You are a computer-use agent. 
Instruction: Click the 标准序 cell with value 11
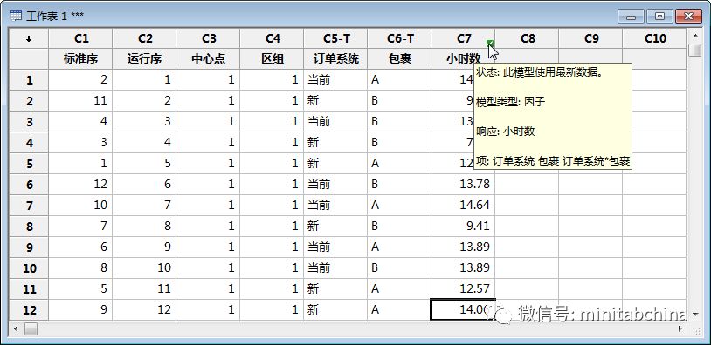(x=80, y=101)
